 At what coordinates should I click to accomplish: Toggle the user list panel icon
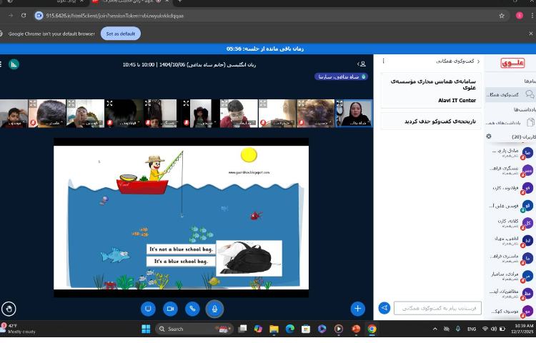[x=362, y=64]
